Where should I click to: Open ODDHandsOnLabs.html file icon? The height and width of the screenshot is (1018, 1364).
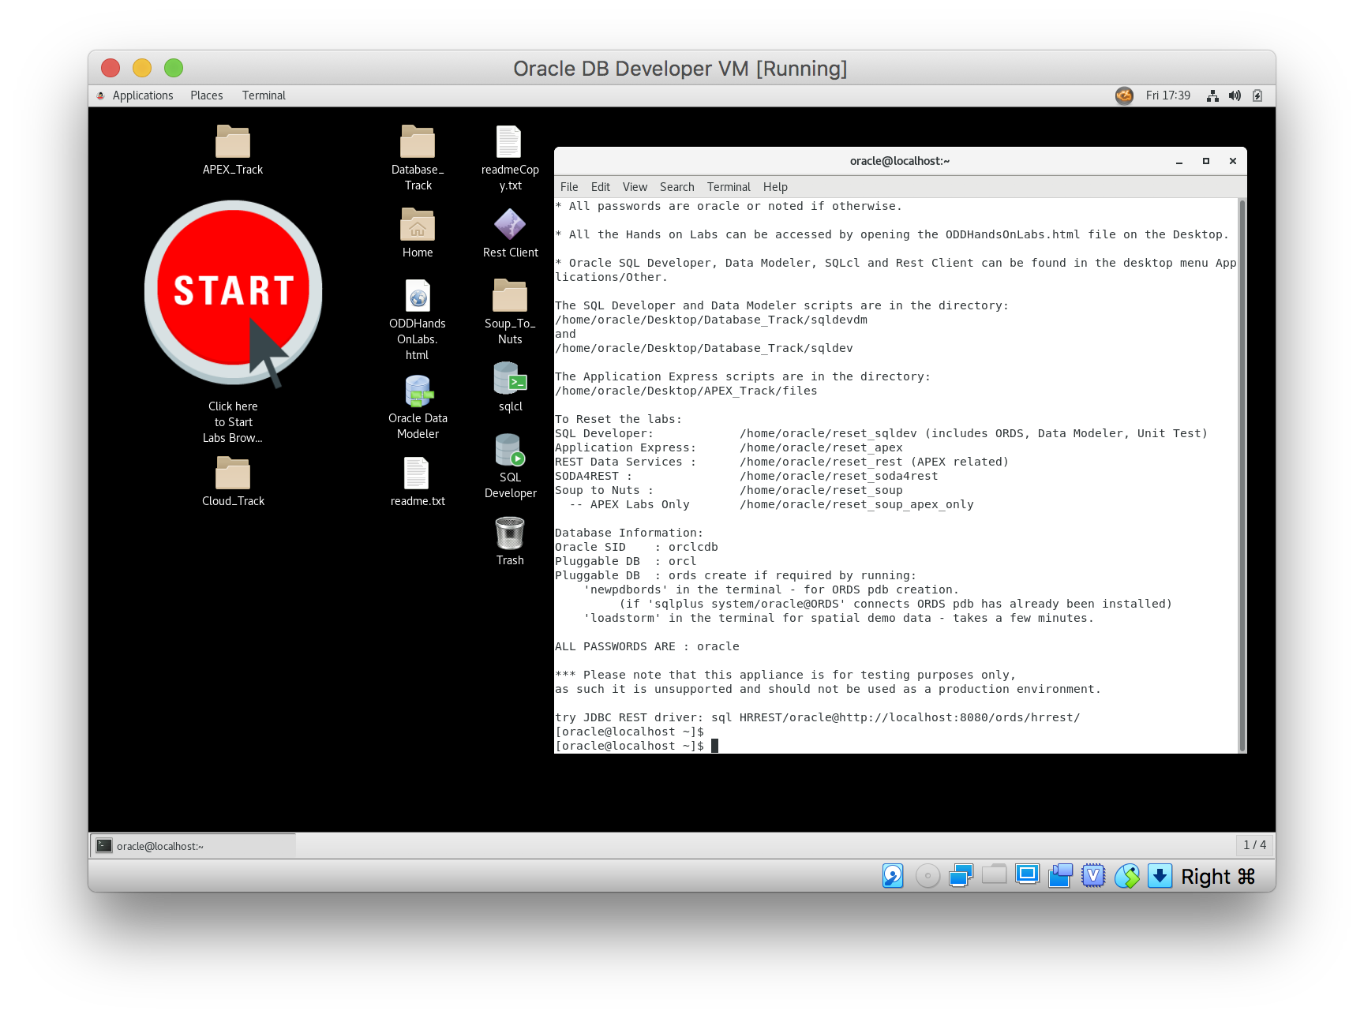pyautogui.click(x=418, y=298)
